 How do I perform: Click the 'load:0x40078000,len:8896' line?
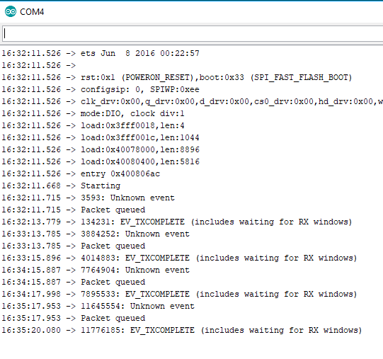coord(101,149)
